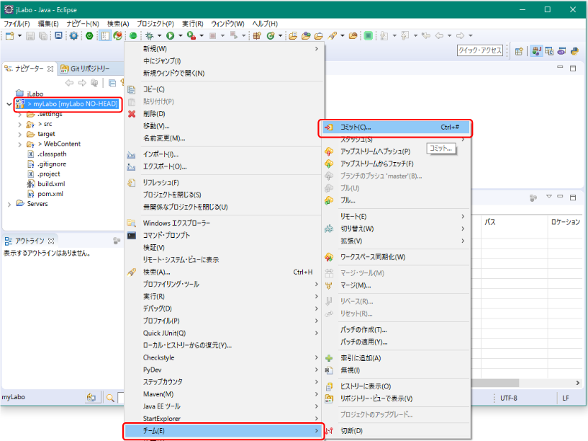Image resolution: width=588 pixels, height=441 pixels.
Task: Open the view menu triangle in lower panel
Action: coord(548,196)
